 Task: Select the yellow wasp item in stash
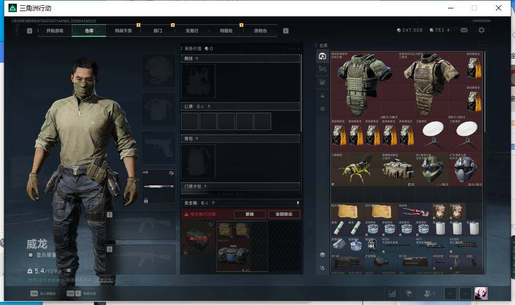356,170
